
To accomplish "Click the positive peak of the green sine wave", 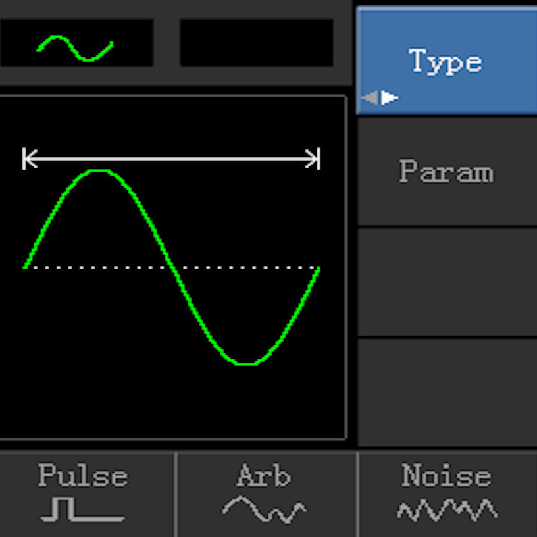I will point(98,171).
